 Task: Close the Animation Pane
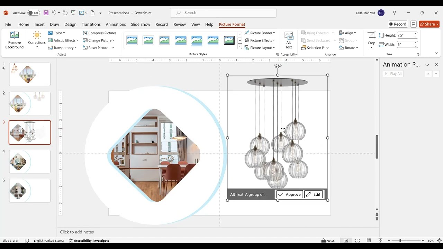coord(436,65)
